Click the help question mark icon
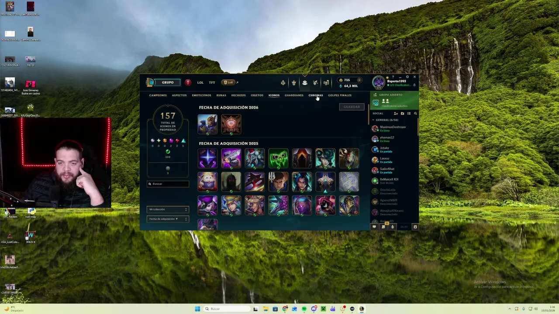Image resolution: width=559 pixels, height=314 pixels. [x=393, y=77]
